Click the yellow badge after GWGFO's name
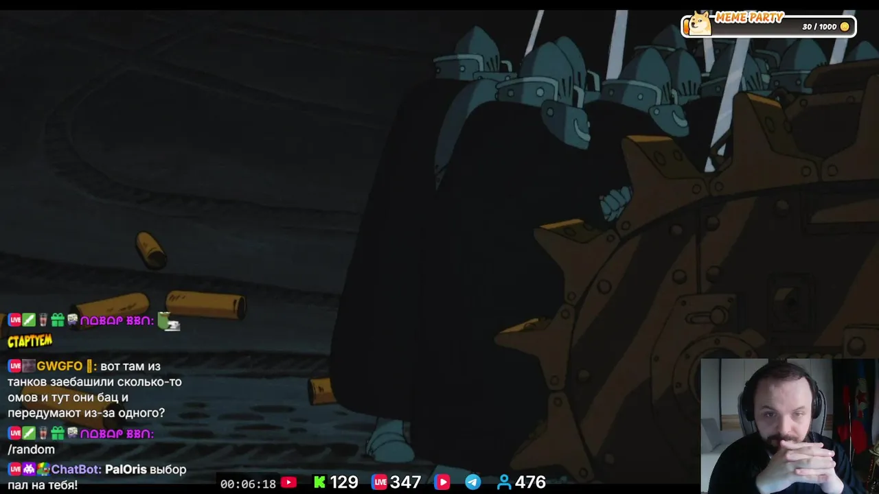Viewport: 879px width, 494px height. (89, 366)
